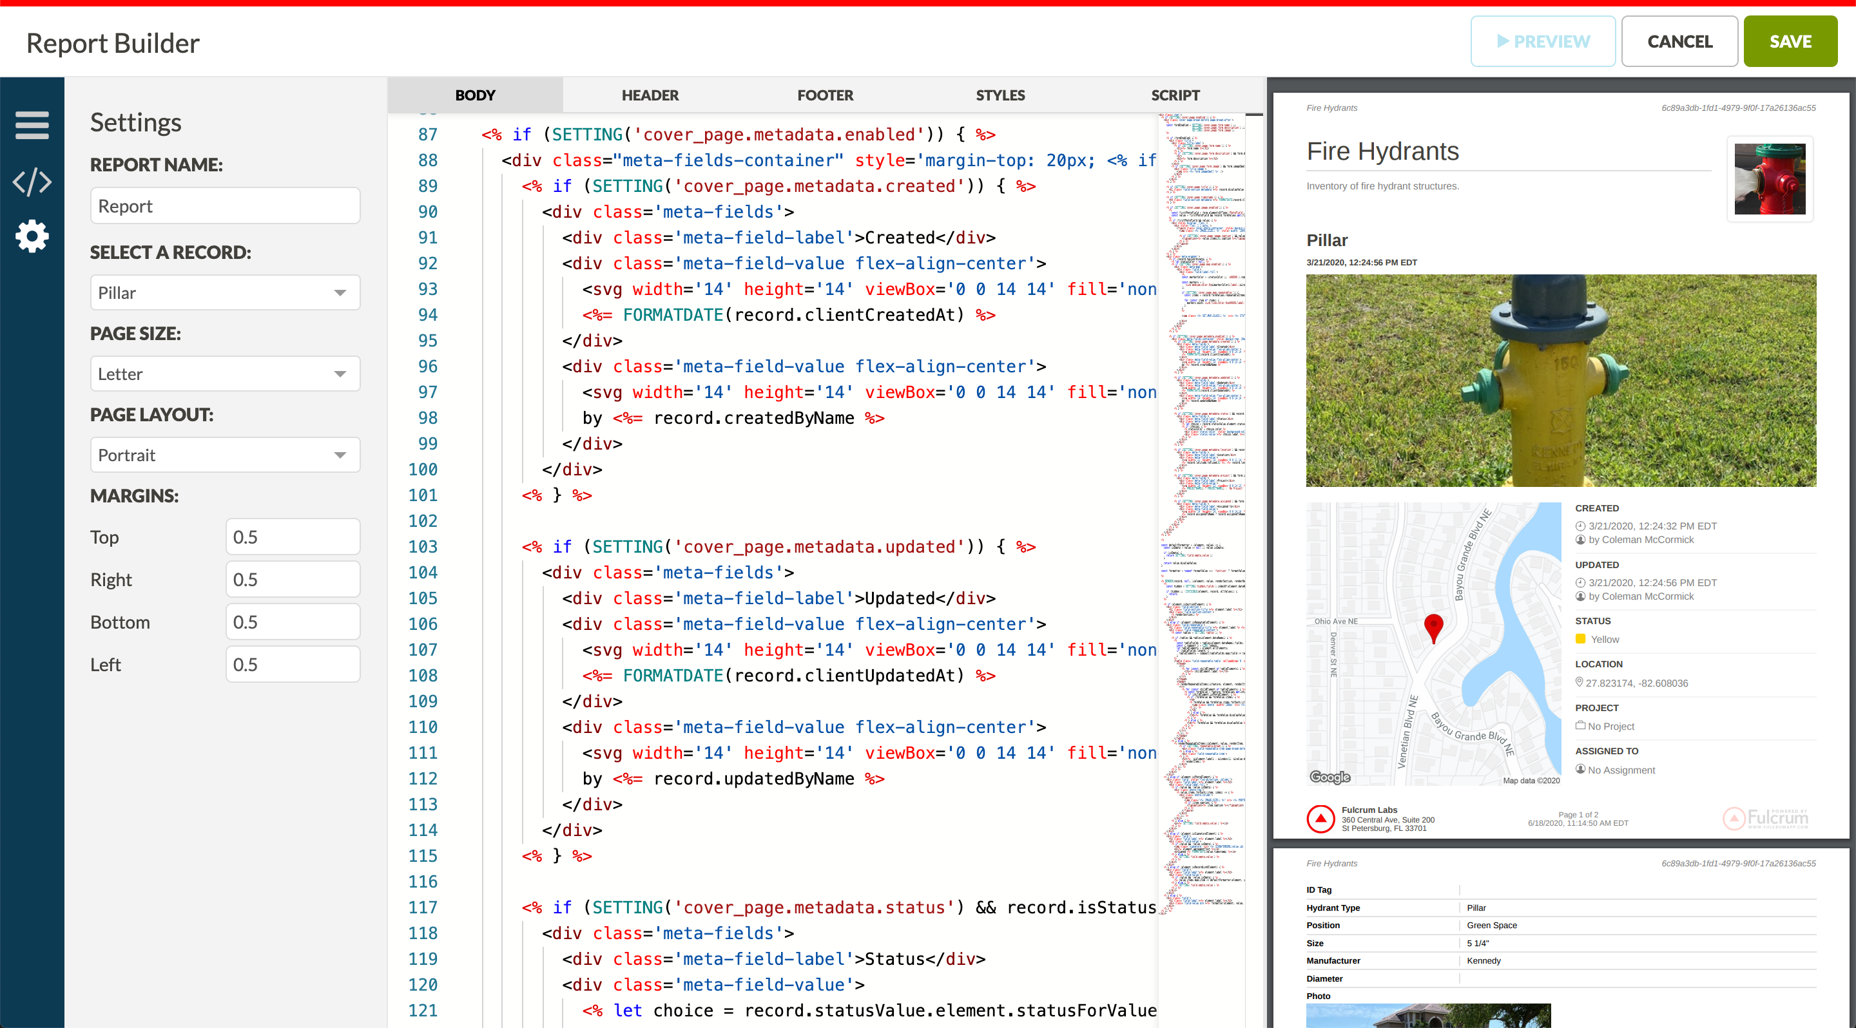Click the Fulcrum Labs red logo
This screenshot has height=1028, width=1856.
pyautogui.click(x=1320, y=819)
